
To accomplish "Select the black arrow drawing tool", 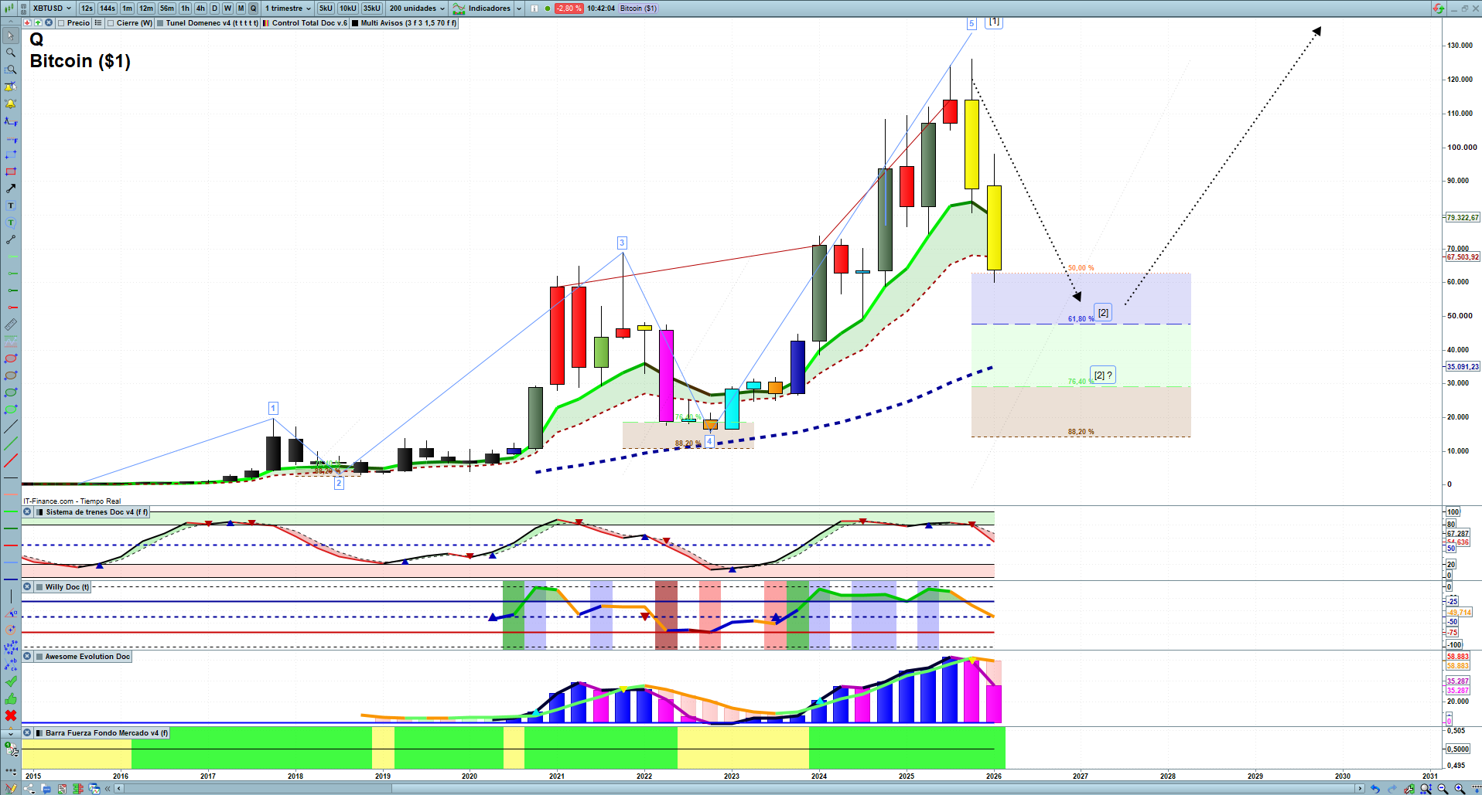I will click(x=11, y=189).
